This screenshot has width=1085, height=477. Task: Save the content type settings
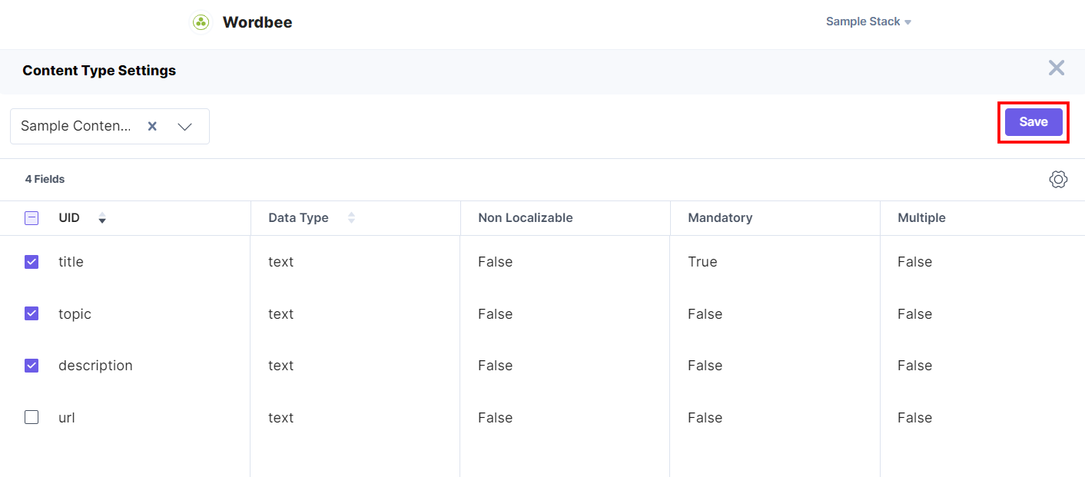(1034, 122)
